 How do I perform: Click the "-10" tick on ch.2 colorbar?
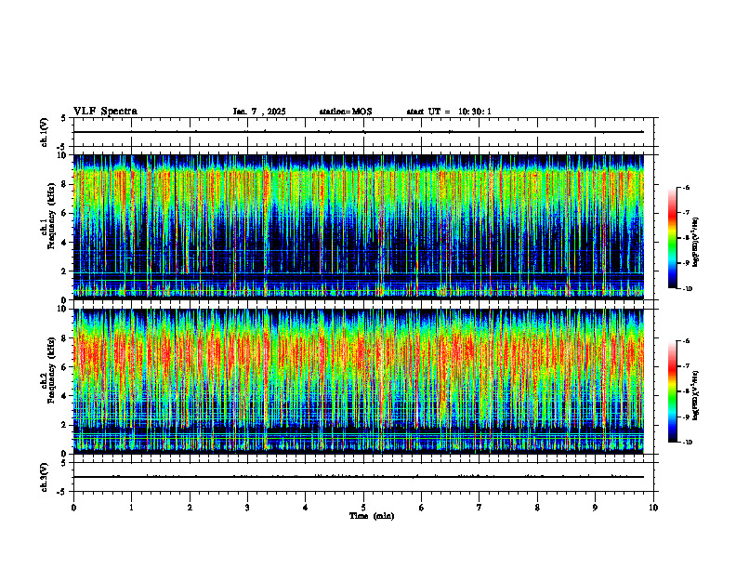pyautogui.click(x=688, y=443)
